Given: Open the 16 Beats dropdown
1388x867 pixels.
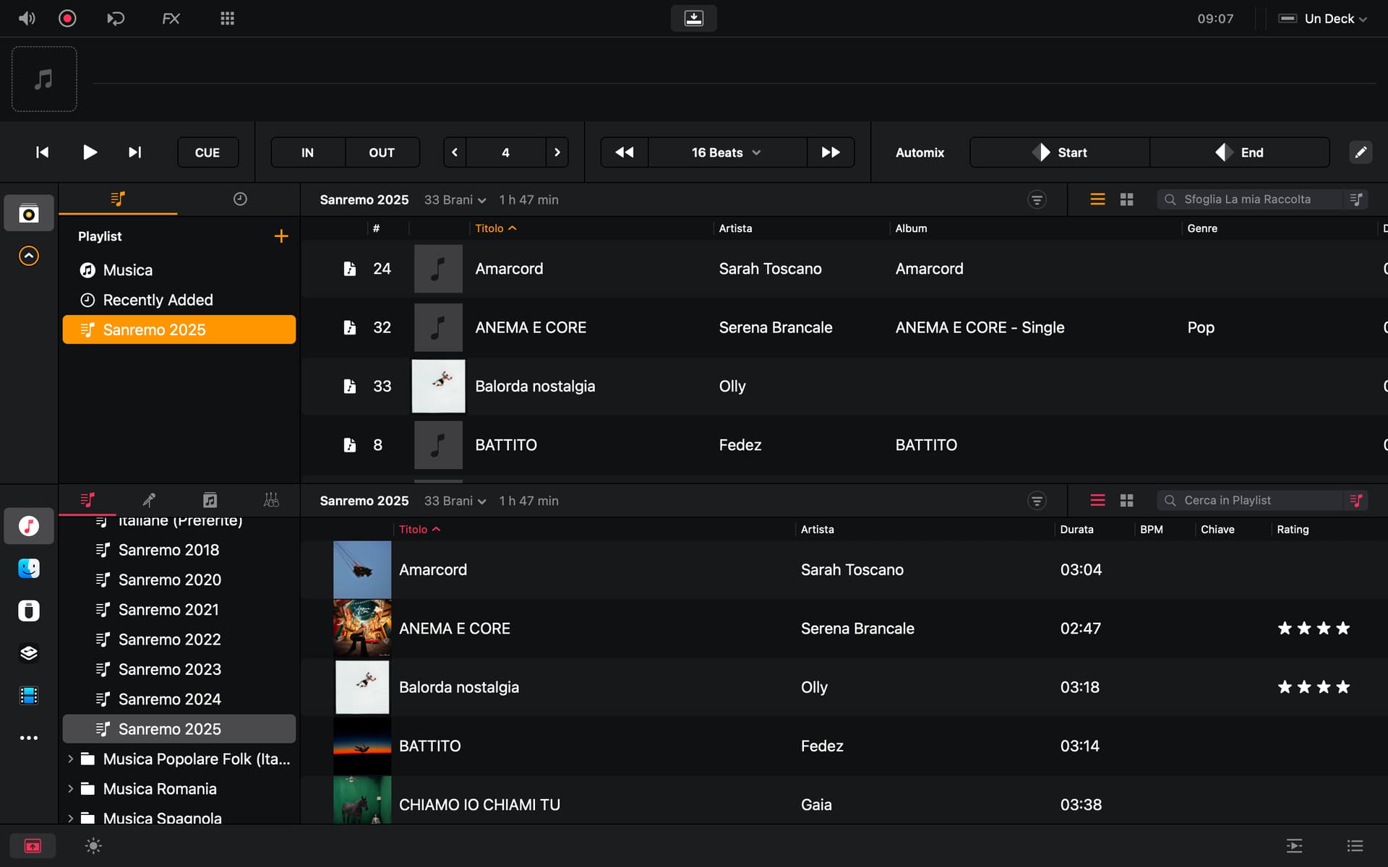Looking at the screenshot, I should tap(726, 152).
